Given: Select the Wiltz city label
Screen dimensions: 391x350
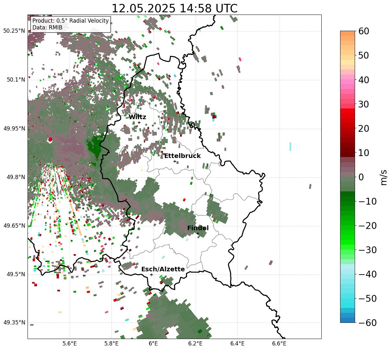Looking at the screenshot, I should coord(137,117).
